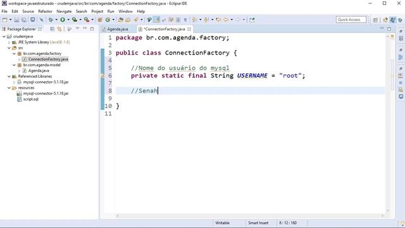Open the Back history dropdown arrow

pos(232,20)
